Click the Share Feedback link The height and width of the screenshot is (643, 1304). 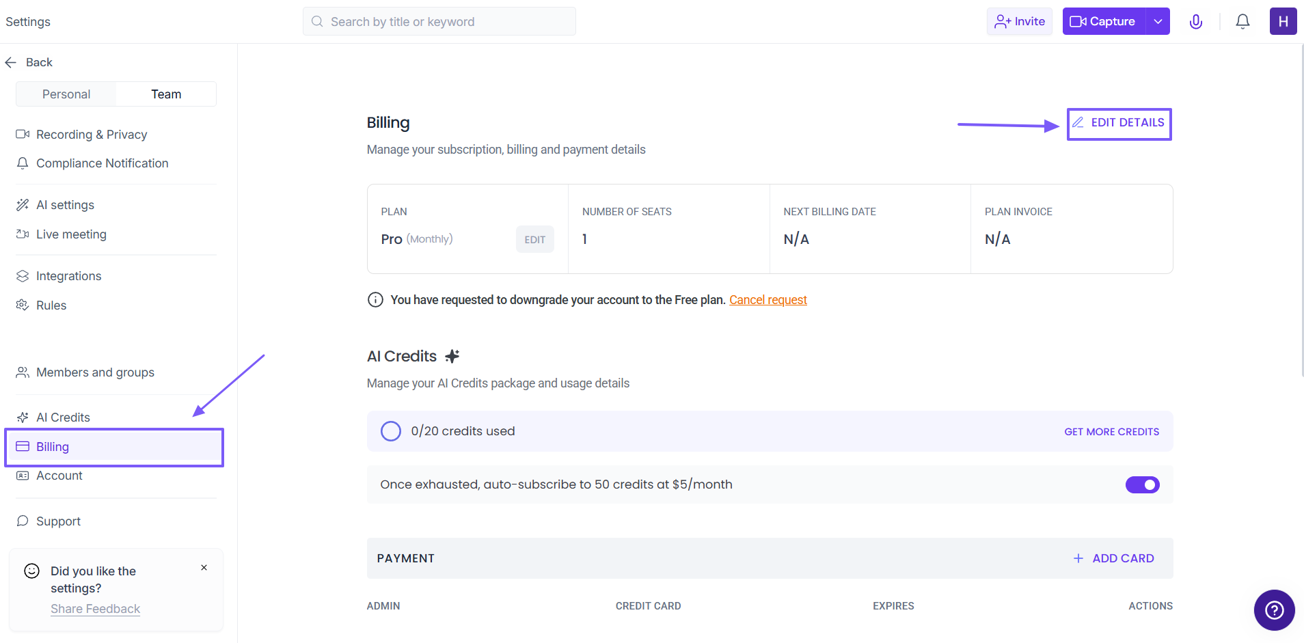[x=95, y=609]
